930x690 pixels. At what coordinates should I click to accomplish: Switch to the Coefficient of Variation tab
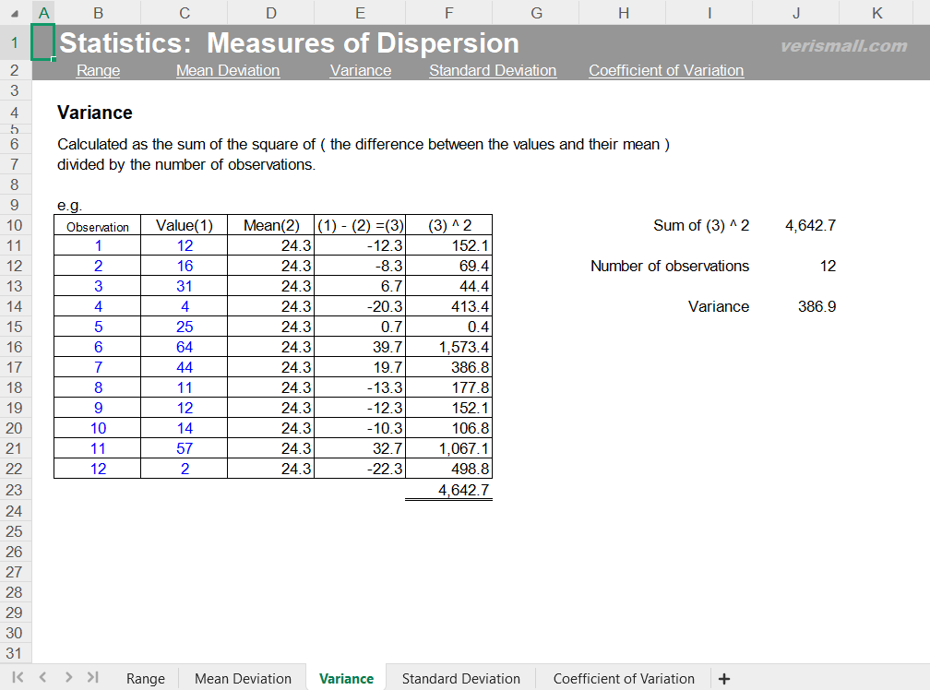624,678
